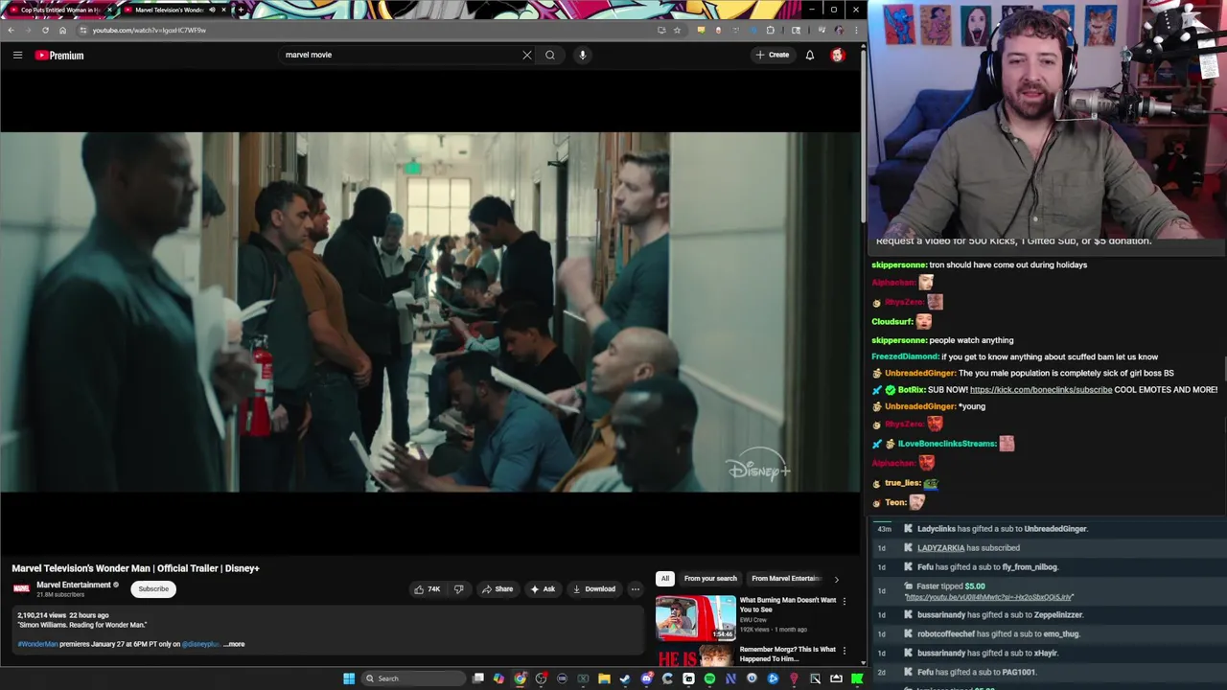
Task: Start voice search with microphone
Action: tap(582, 55)
